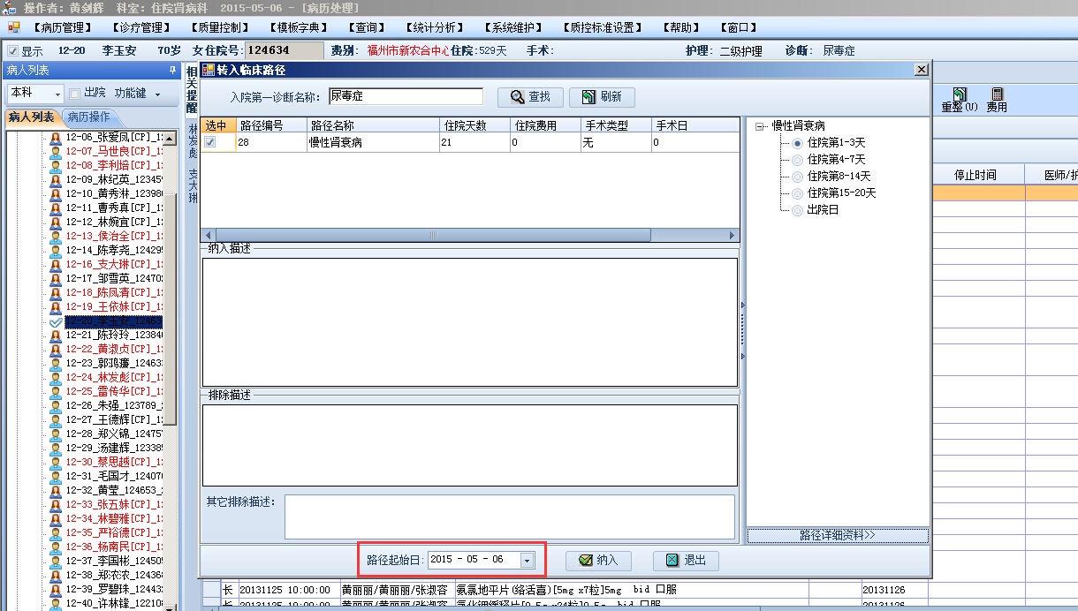The width and height of the screenshot is (1078, 611).
Task: Click patient icon for 12-32 黄莹
Action: (56, 490)
